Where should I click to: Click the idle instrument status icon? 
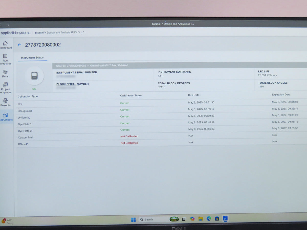point(34,76)
